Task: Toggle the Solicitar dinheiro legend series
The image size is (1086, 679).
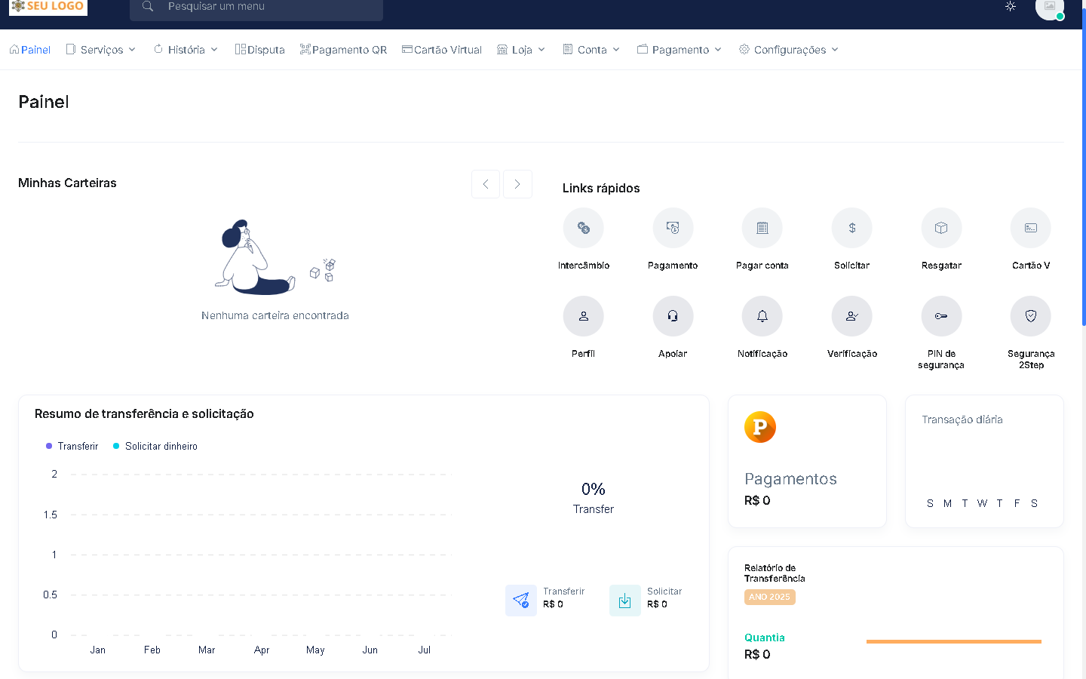Action: (x=155, y=446)
